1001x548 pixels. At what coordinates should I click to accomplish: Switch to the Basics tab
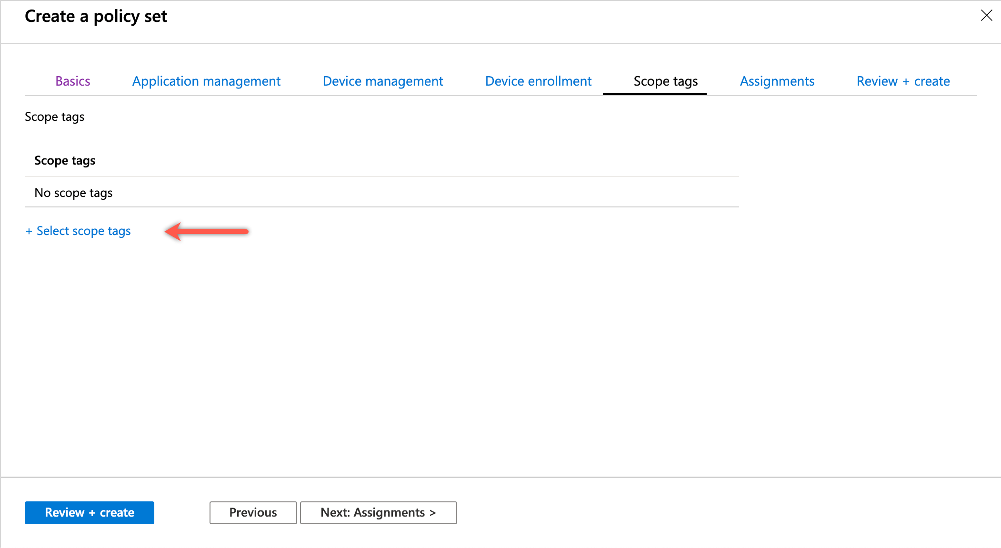72,81
